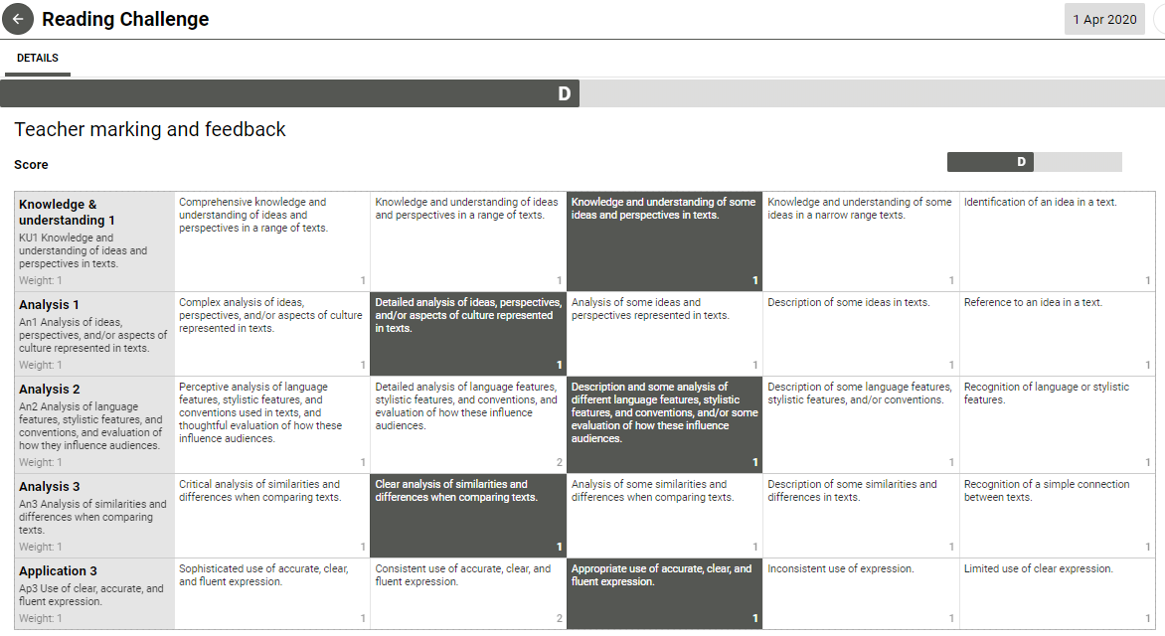
Task: Select Complex analysis of ideas for Analysis 1
Action: tap(270, 333)
